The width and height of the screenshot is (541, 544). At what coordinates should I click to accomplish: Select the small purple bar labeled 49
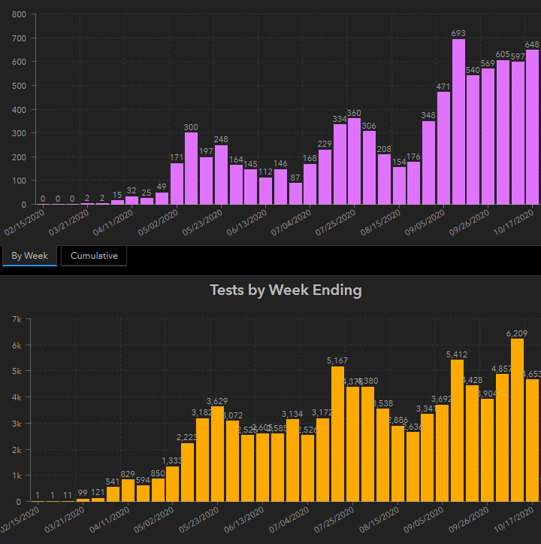162,199
